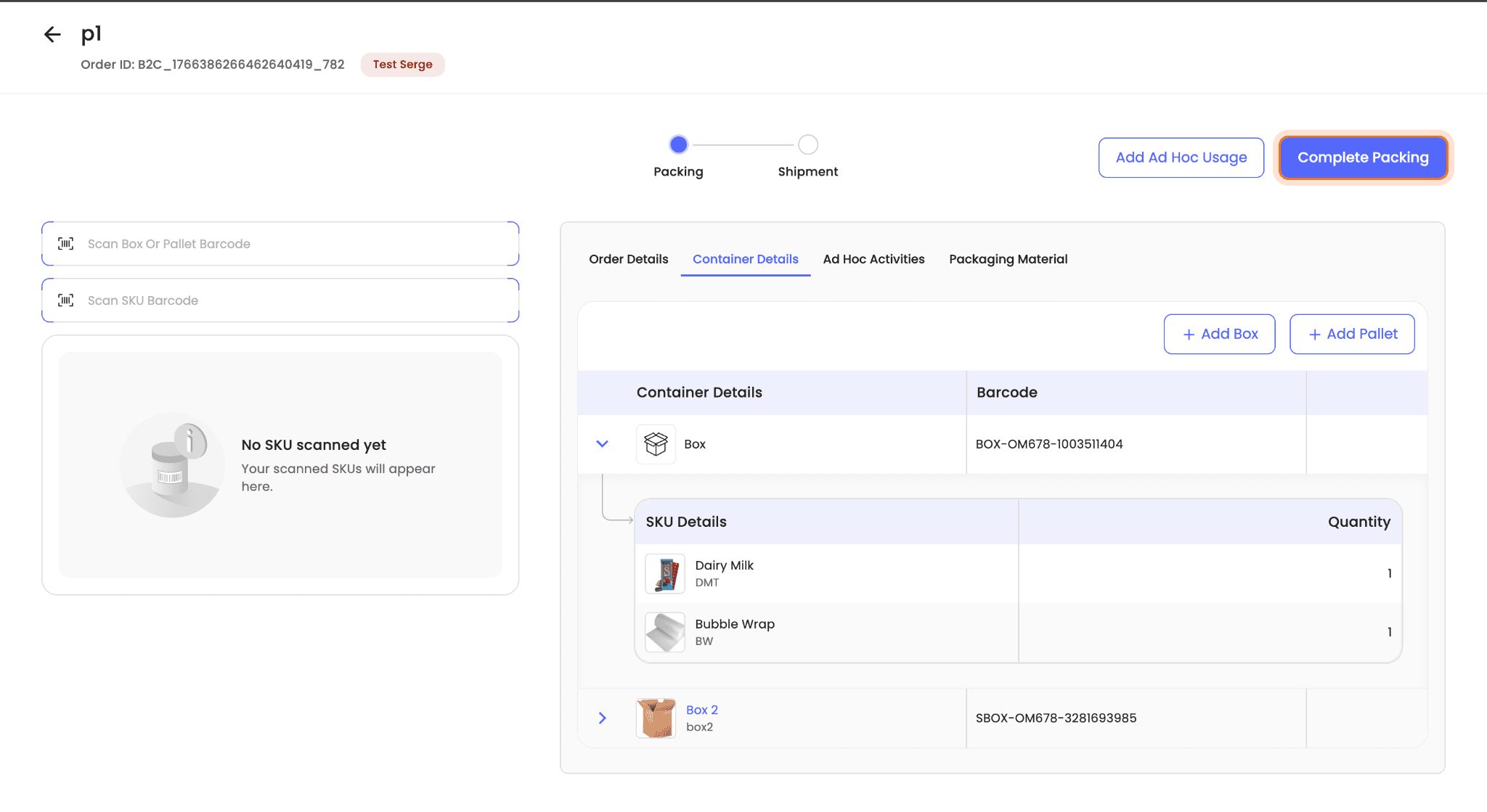Open the Packaging Material tab
Viewport: 1487px width, 812px height.
[x=1008, y=259]
